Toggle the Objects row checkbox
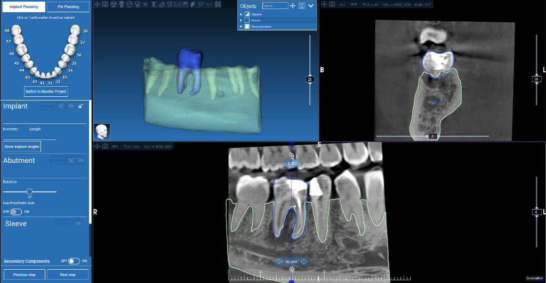Viewport: 546px width, 283px height. [247, 14]
